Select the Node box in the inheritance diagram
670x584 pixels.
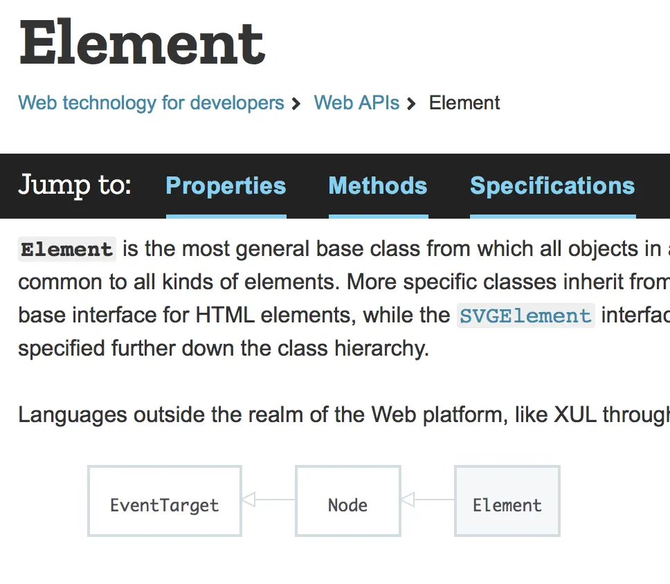pos(347,501)
